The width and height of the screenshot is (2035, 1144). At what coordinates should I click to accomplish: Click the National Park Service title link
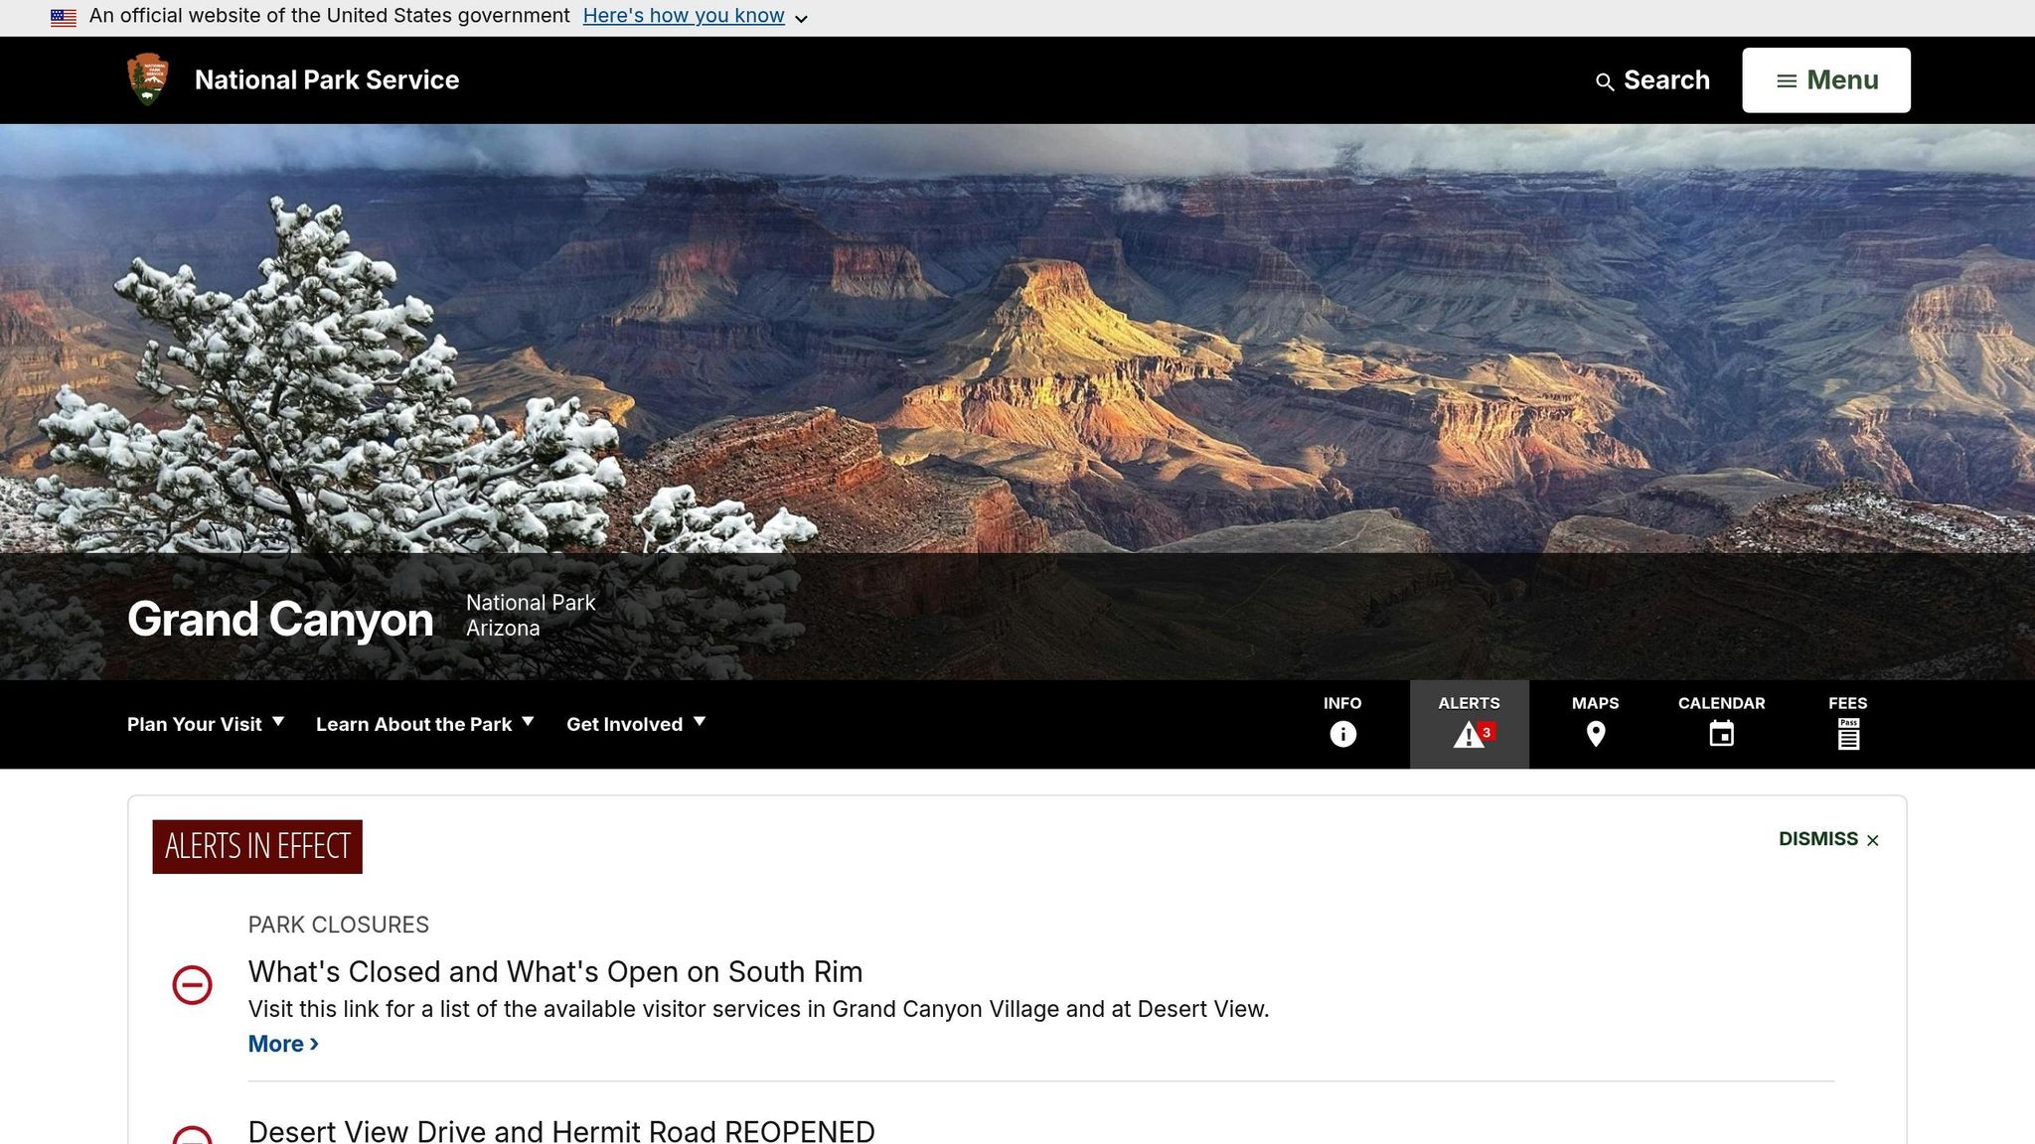tap(327, 80)
